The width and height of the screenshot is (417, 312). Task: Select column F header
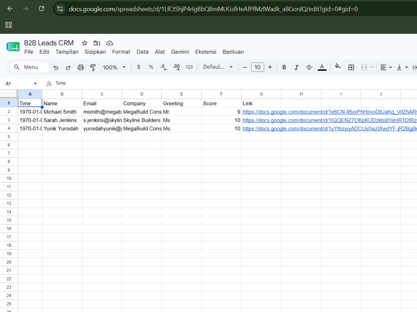point(221,94)
